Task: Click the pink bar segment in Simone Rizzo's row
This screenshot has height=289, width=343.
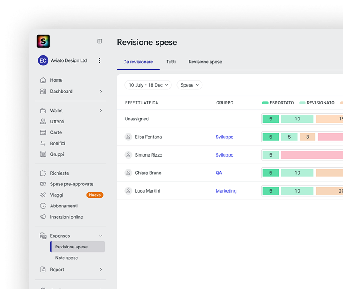Action: pyautogui.click(x=312, y=155)
